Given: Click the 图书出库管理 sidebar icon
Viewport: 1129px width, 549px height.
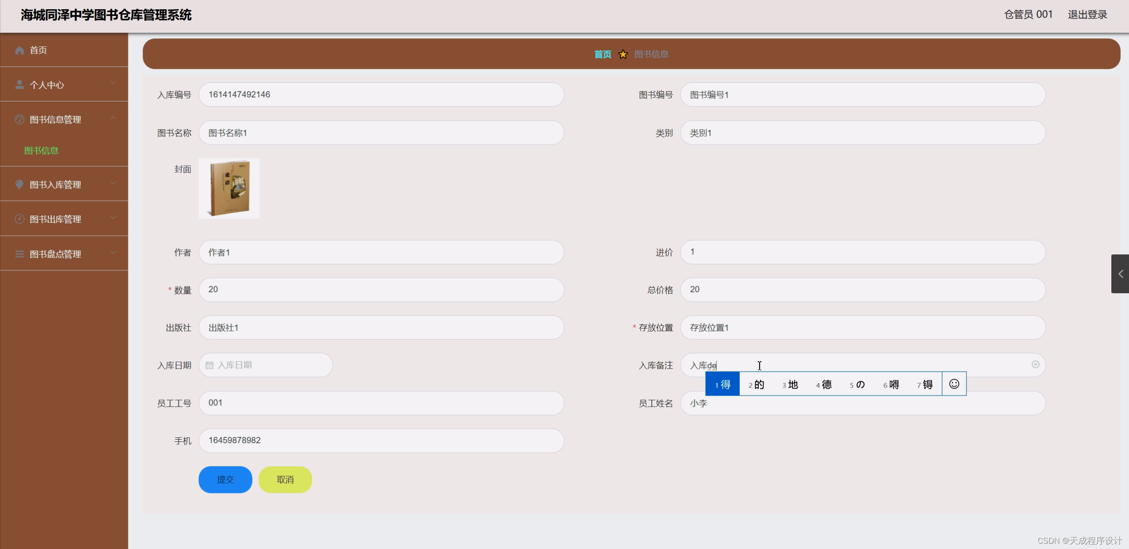Looking at the screenshot, I should click(19, 219).
